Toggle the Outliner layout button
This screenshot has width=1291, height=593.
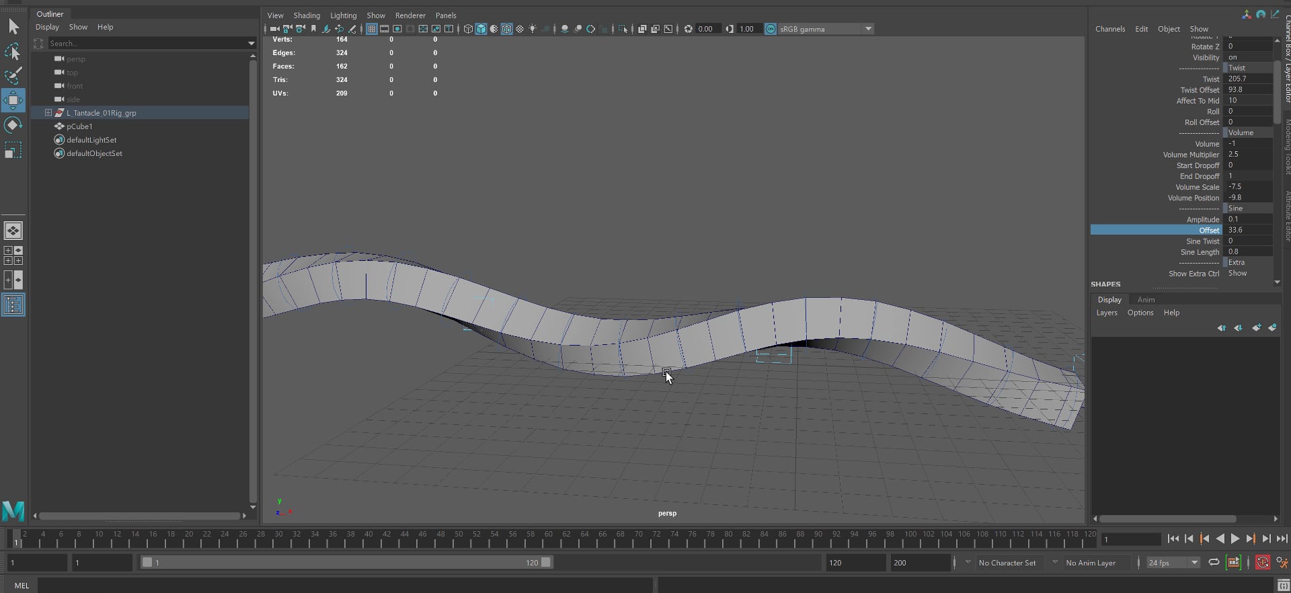click(x=13, y=305)
